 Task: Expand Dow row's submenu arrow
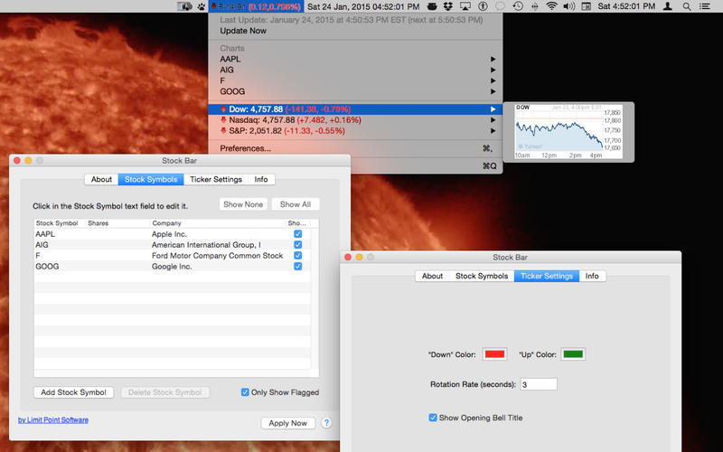pos(493,109)
